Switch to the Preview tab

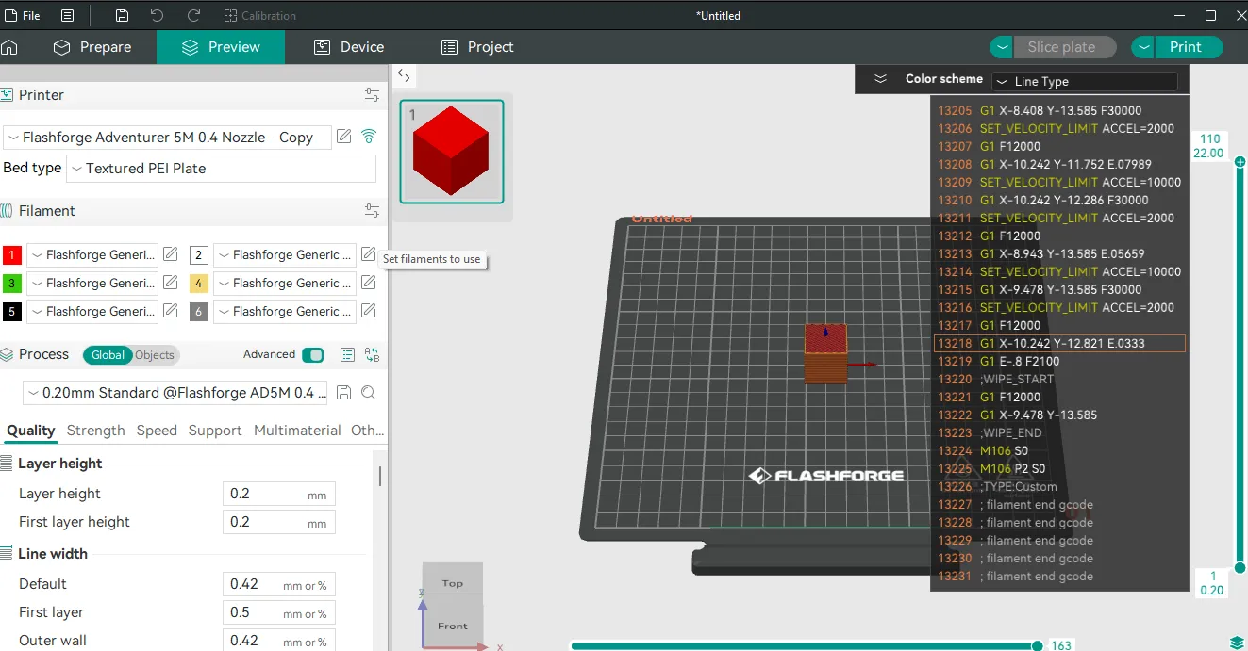221,47
